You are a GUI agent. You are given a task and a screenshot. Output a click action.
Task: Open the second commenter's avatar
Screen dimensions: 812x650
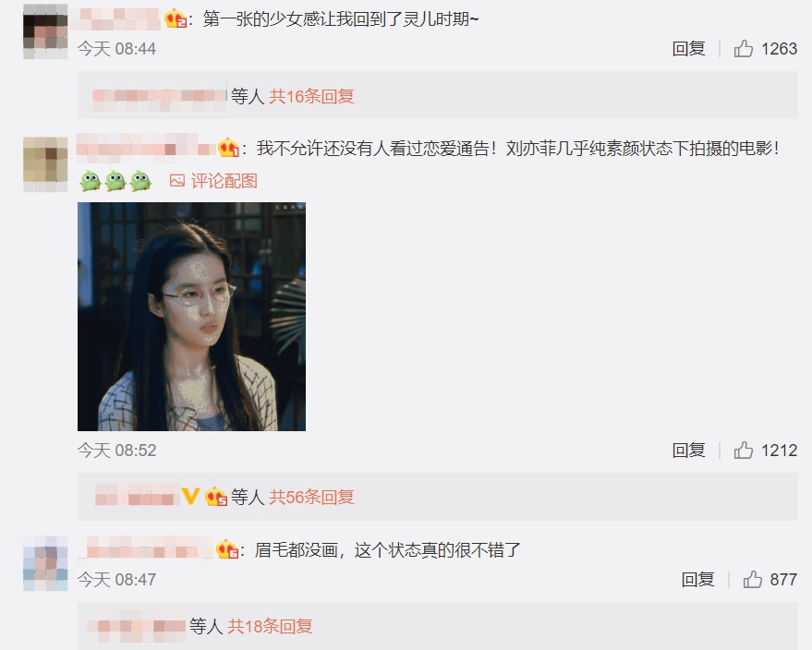45,164
